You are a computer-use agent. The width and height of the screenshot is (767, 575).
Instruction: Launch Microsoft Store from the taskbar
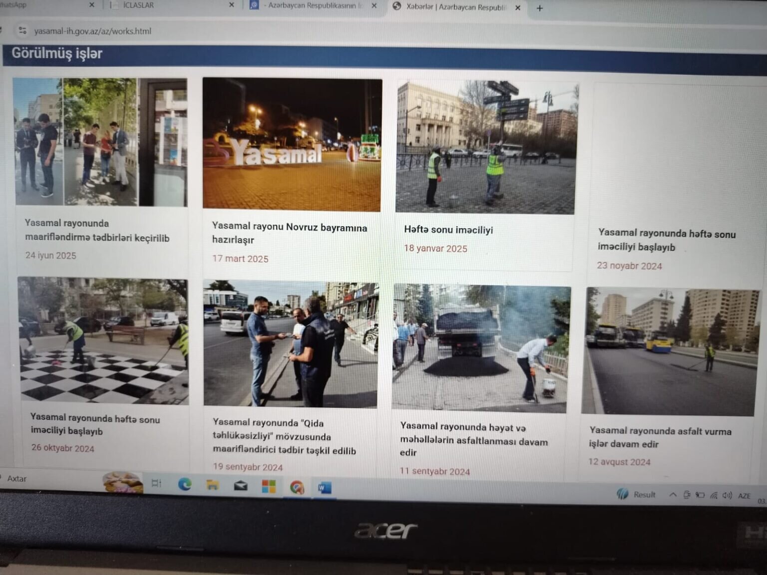click(269, 486)
